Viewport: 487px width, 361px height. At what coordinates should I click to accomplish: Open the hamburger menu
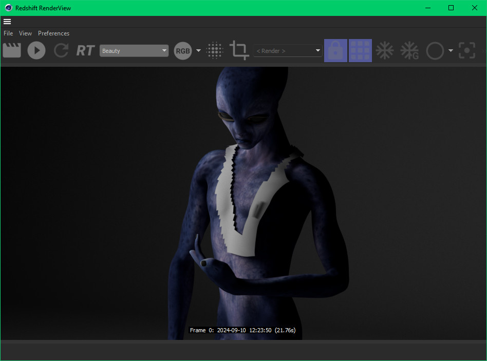click(x=7, y=22)
